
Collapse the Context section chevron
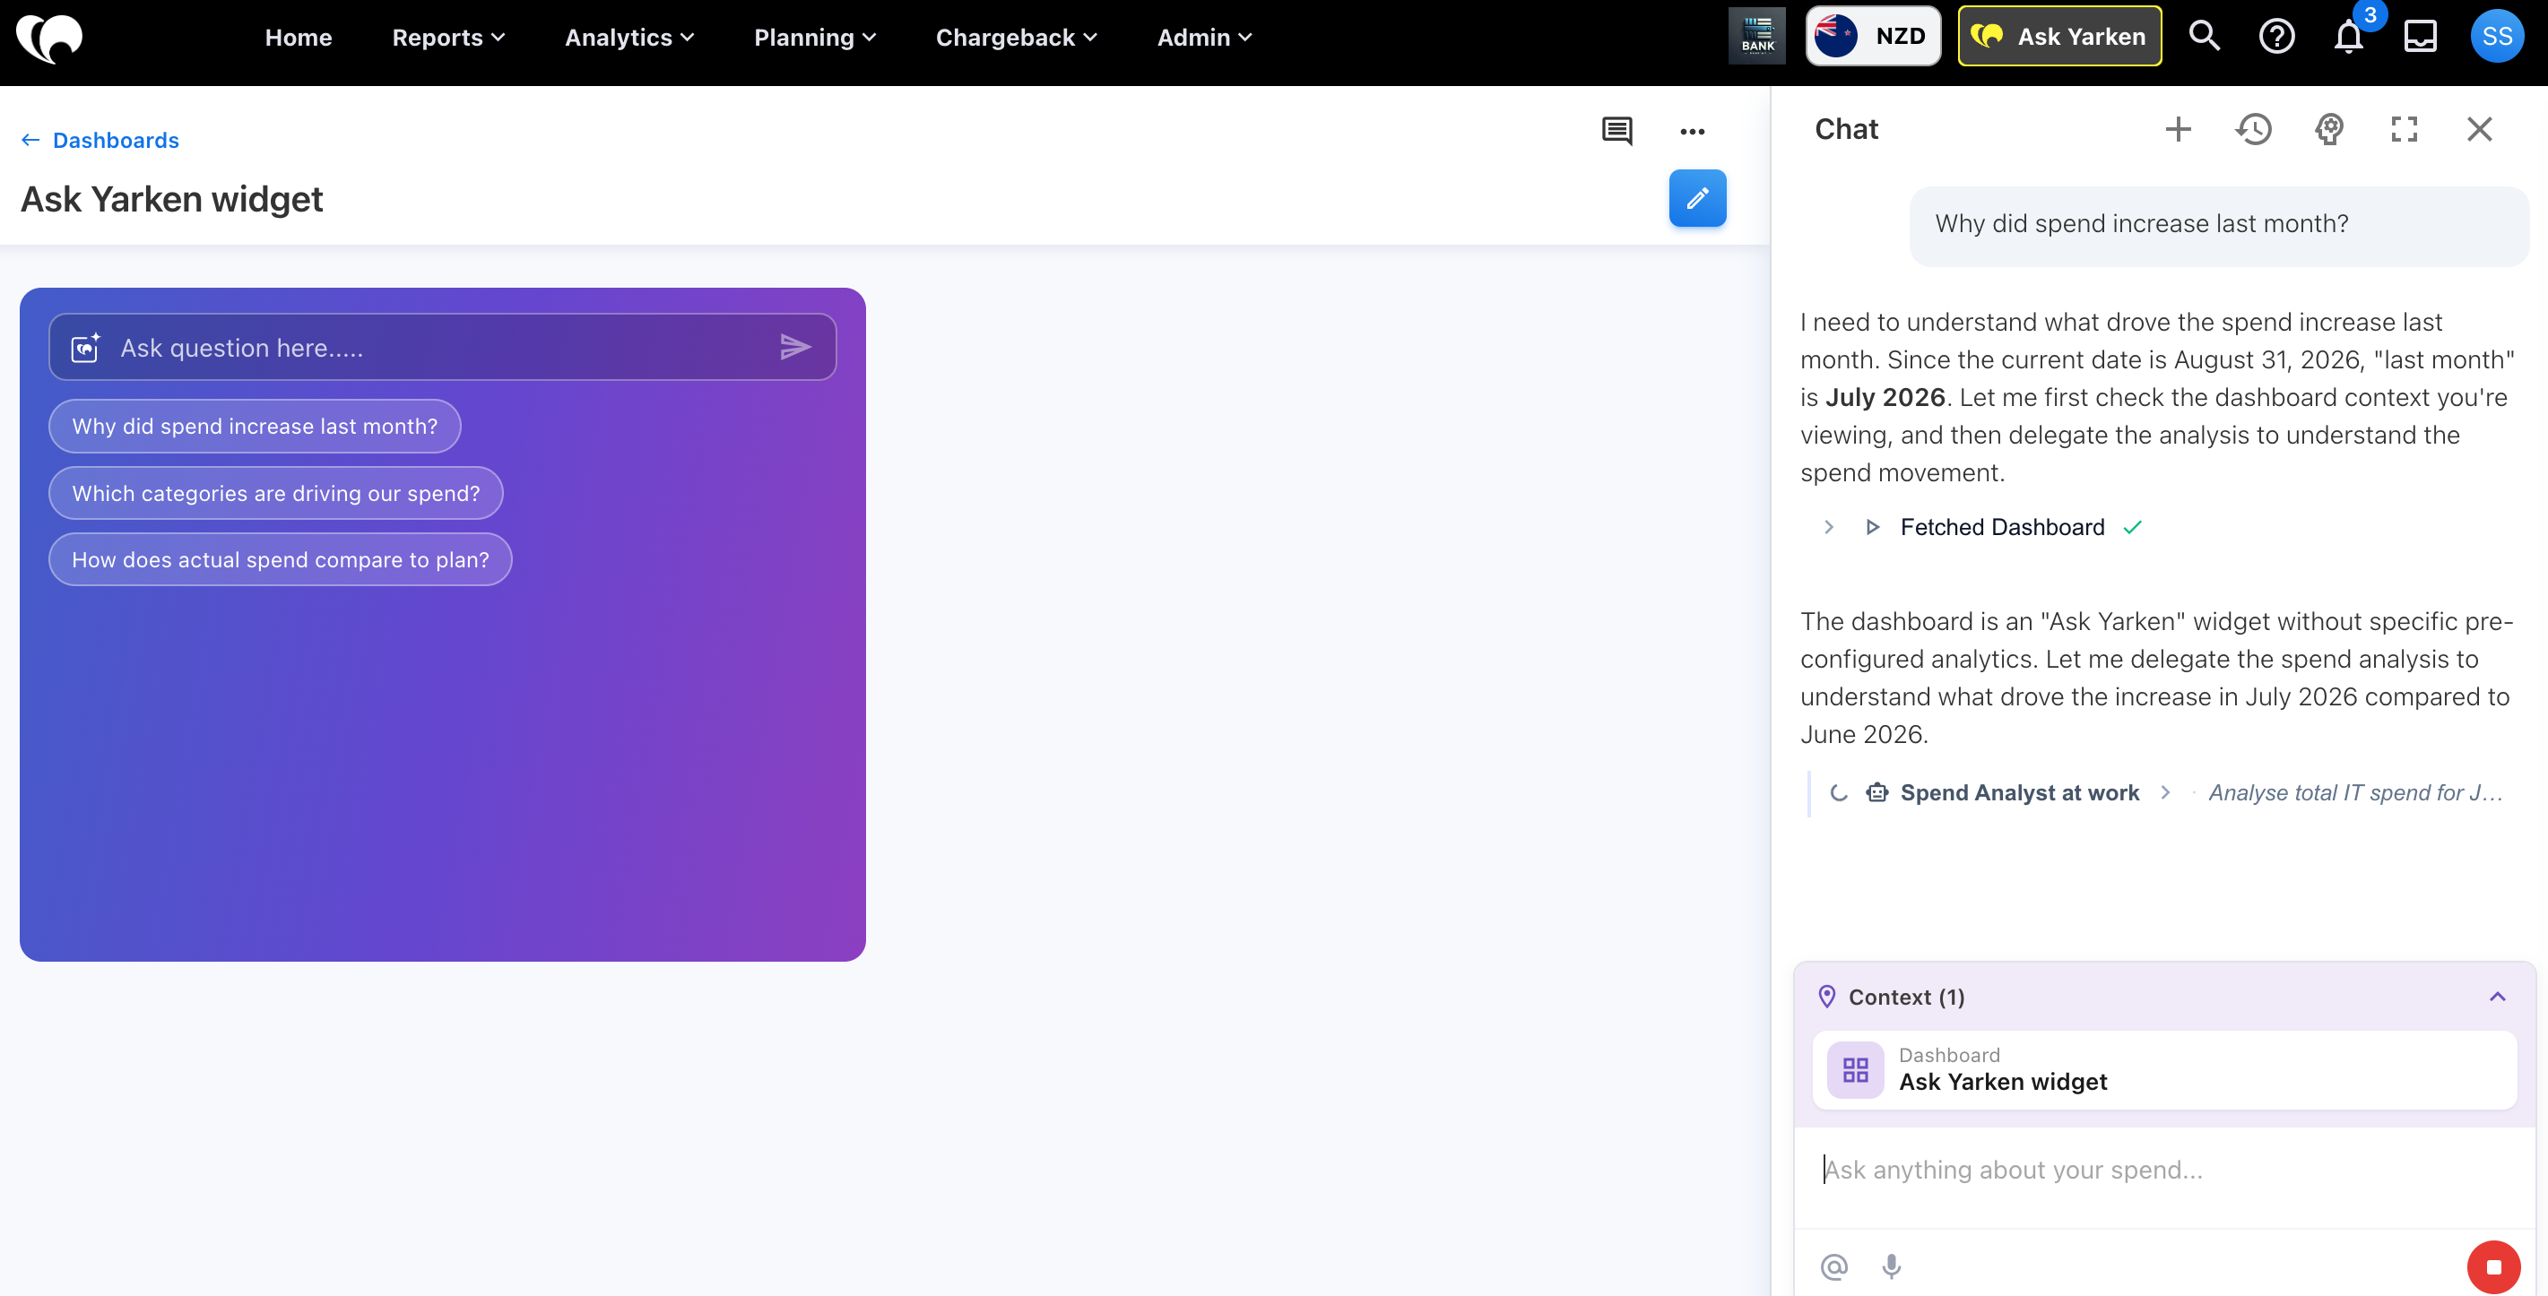coord(2497,997)
